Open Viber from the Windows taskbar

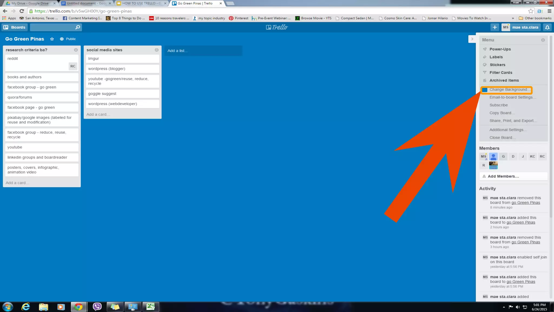(x=97, y=307)
